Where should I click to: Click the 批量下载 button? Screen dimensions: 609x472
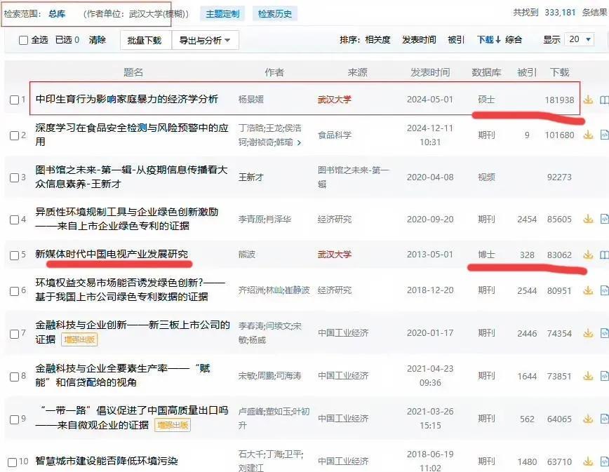[145, 41]
